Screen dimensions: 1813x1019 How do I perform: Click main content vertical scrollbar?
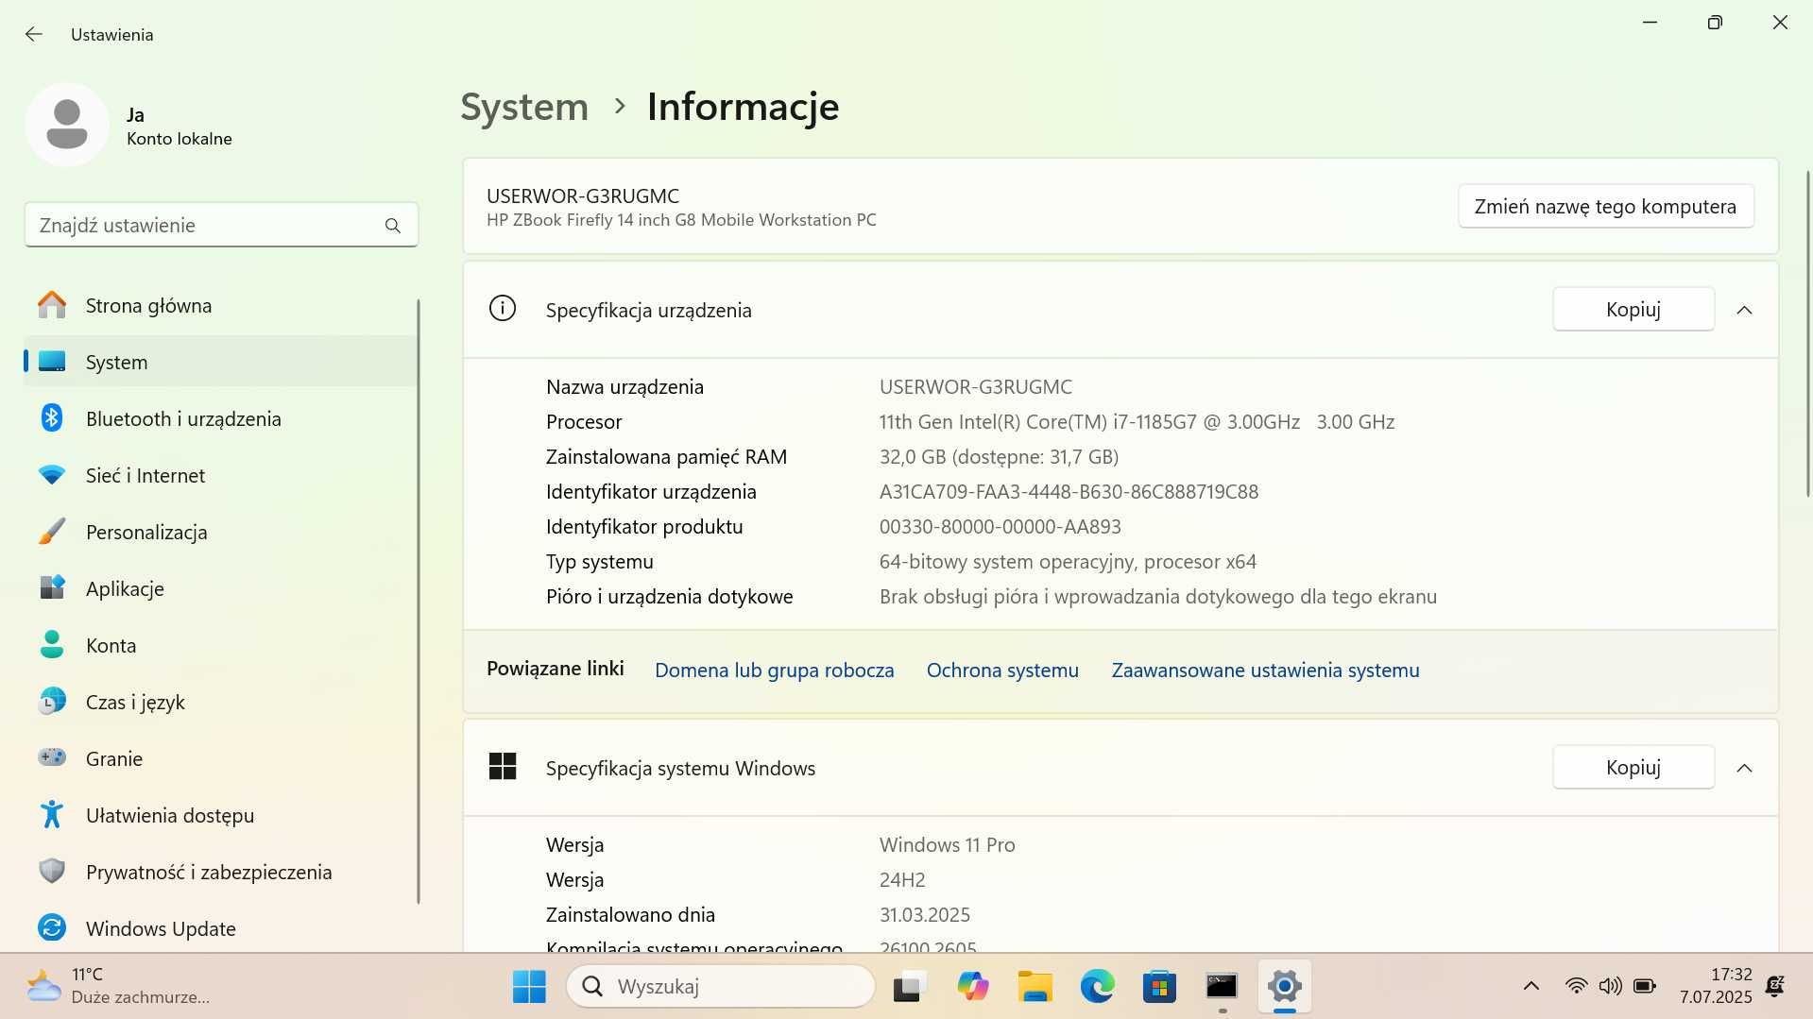(x=1807, y=333)
